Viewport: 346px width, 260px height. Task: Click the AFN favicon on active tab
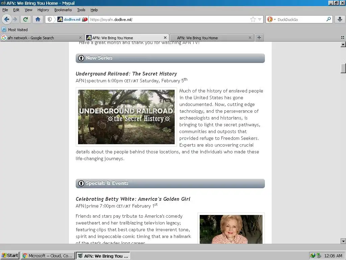[x=89, y=38]
